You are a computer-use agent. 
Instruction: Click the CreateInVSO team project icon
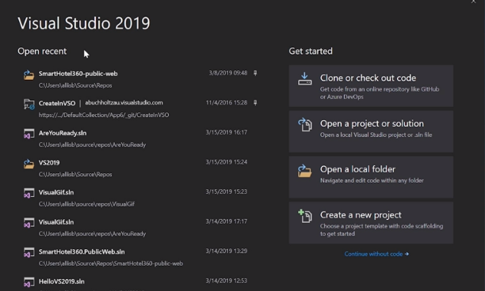[x=29, y=104]
